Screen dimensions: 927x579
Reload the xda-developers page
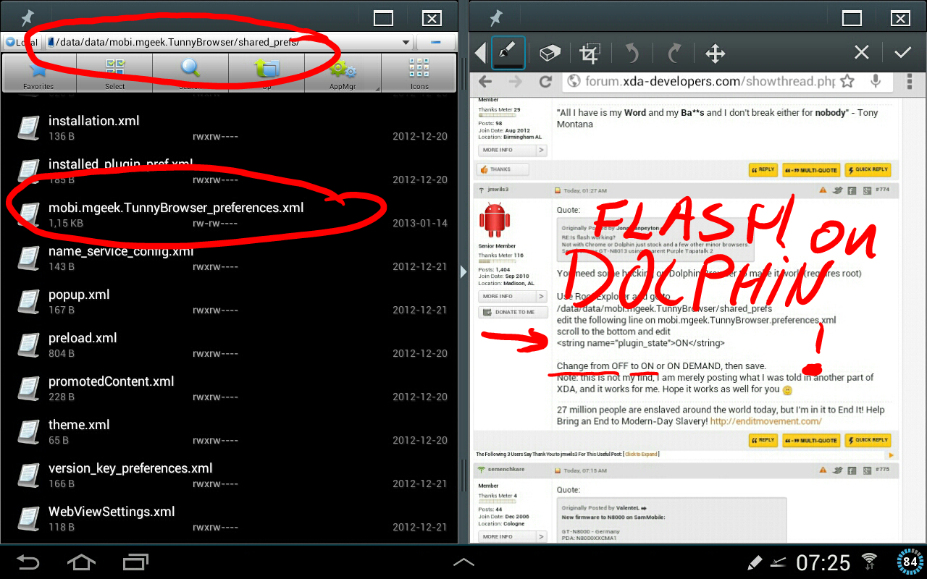click(545, 82)
